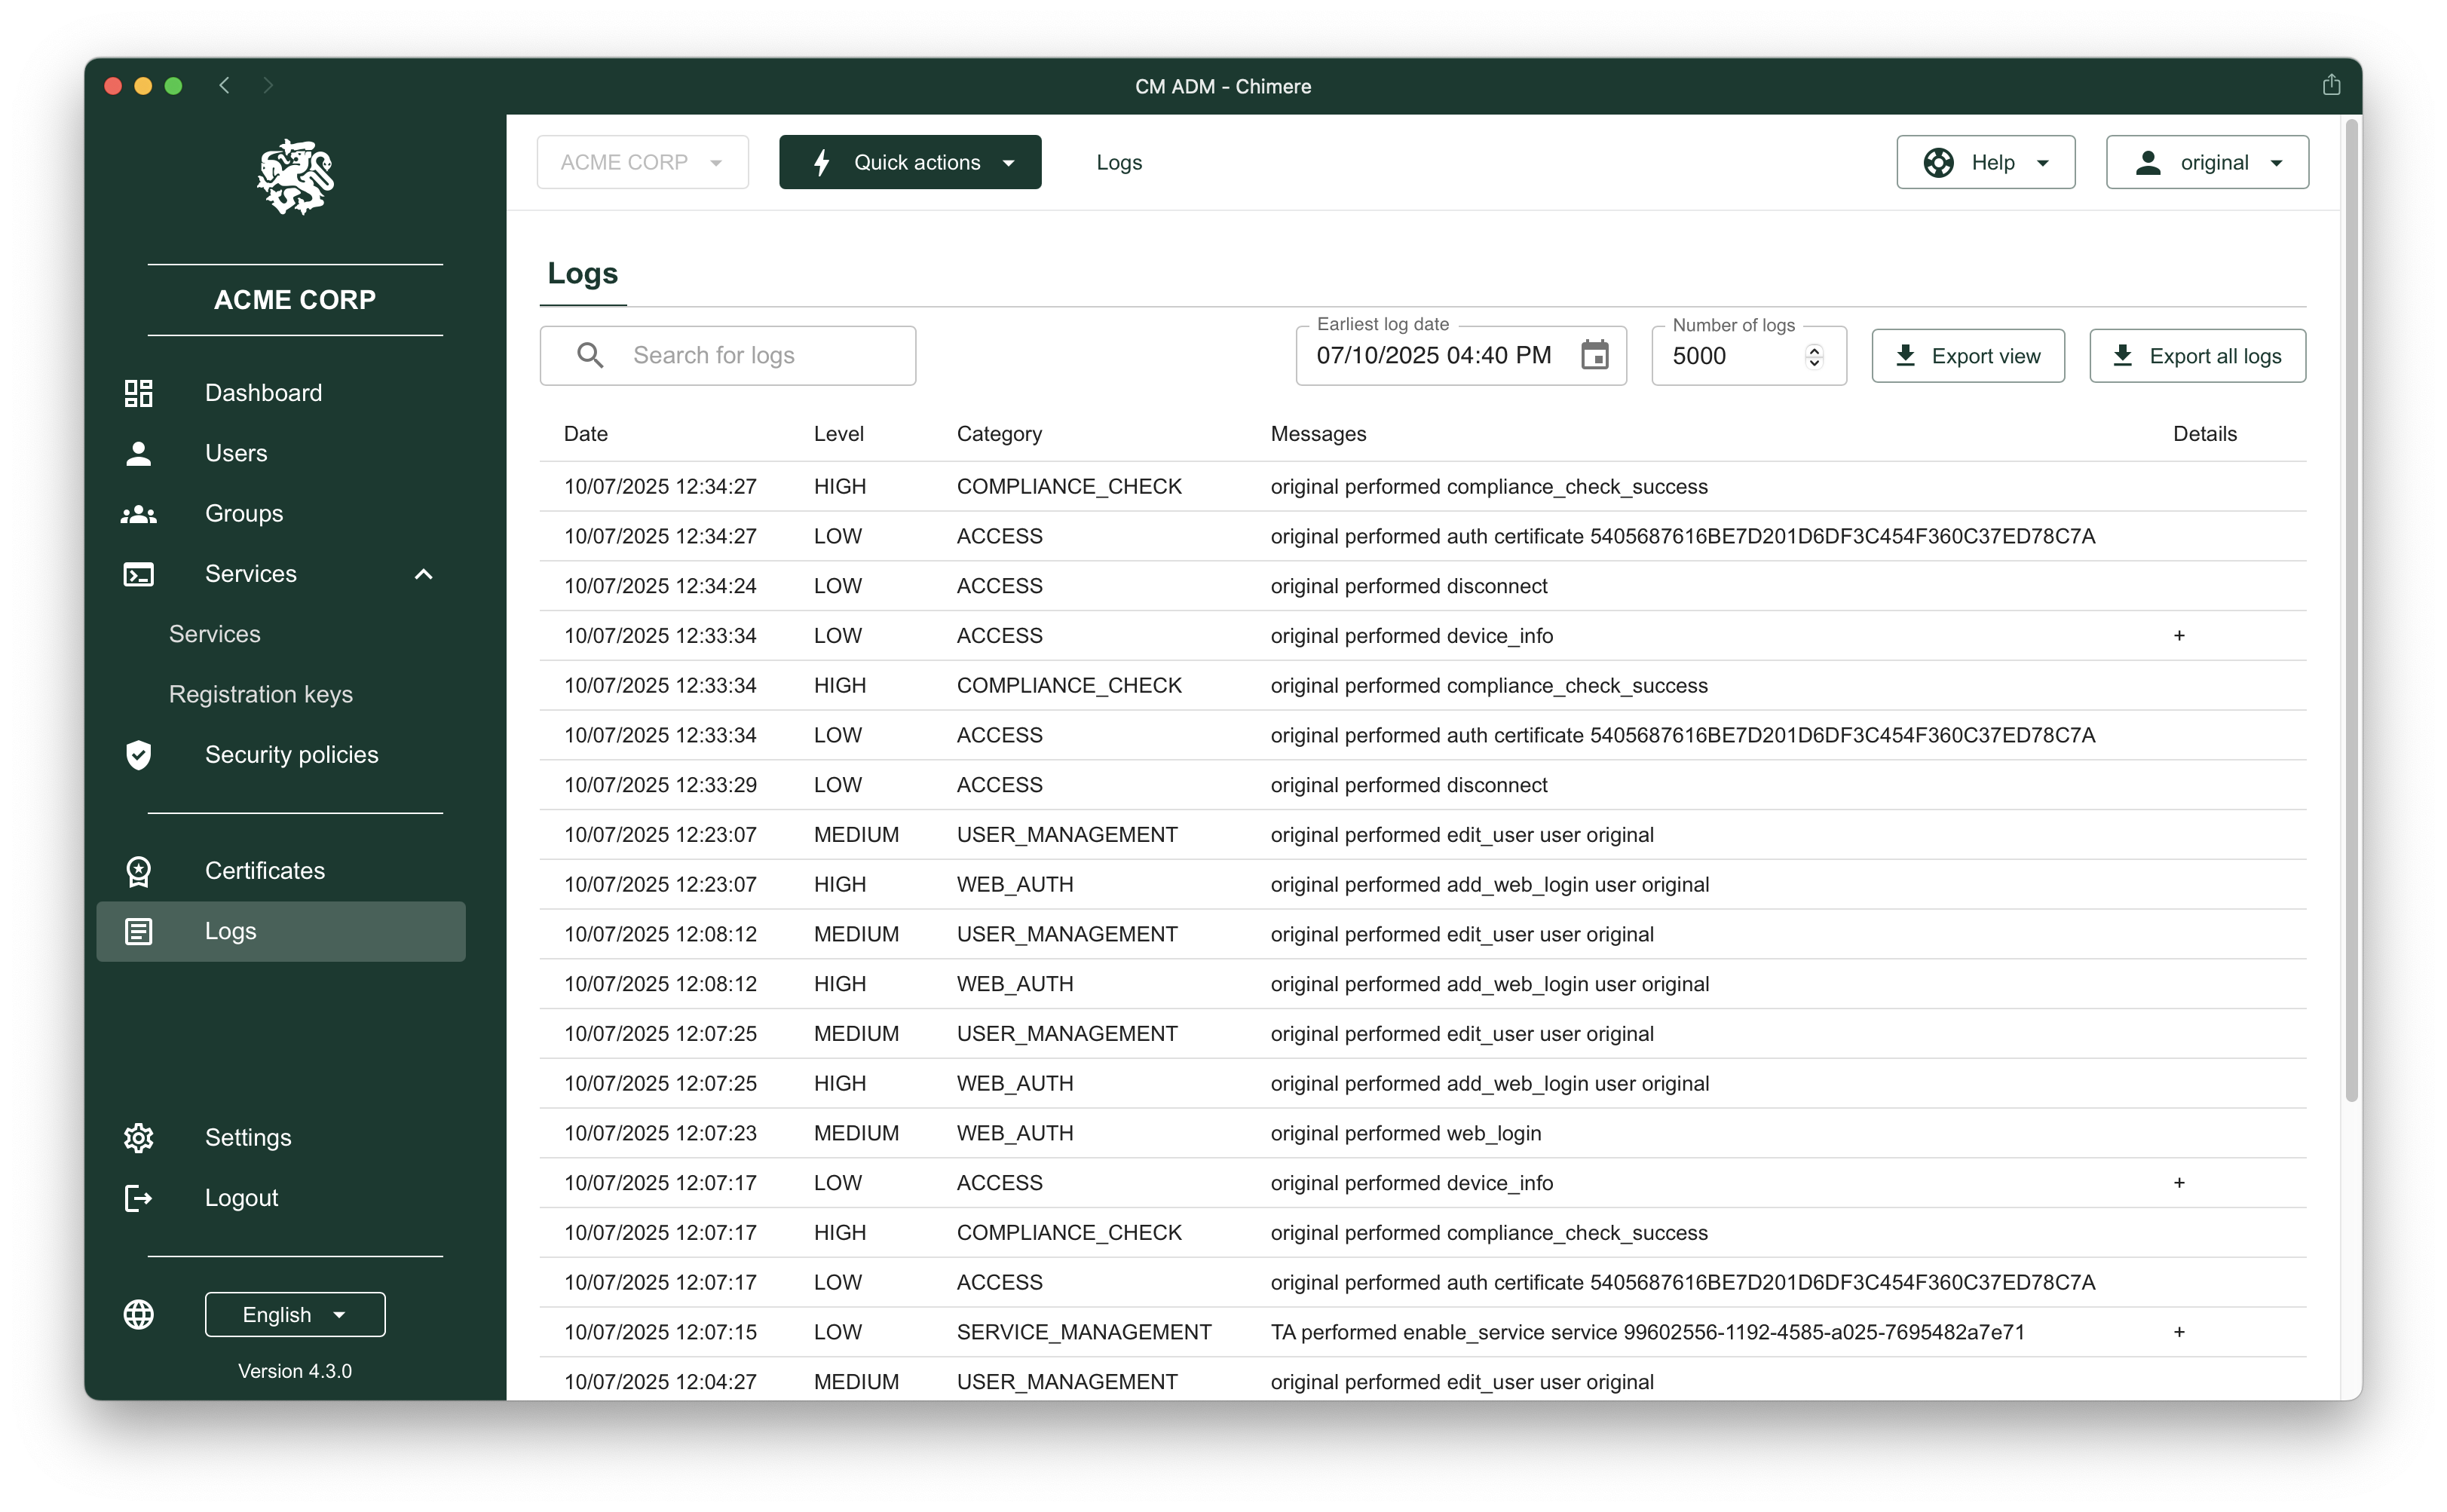Screen dimensions: 2447x1512
Task: Open the Quick actions menu
Action: [x=909, y=162]
